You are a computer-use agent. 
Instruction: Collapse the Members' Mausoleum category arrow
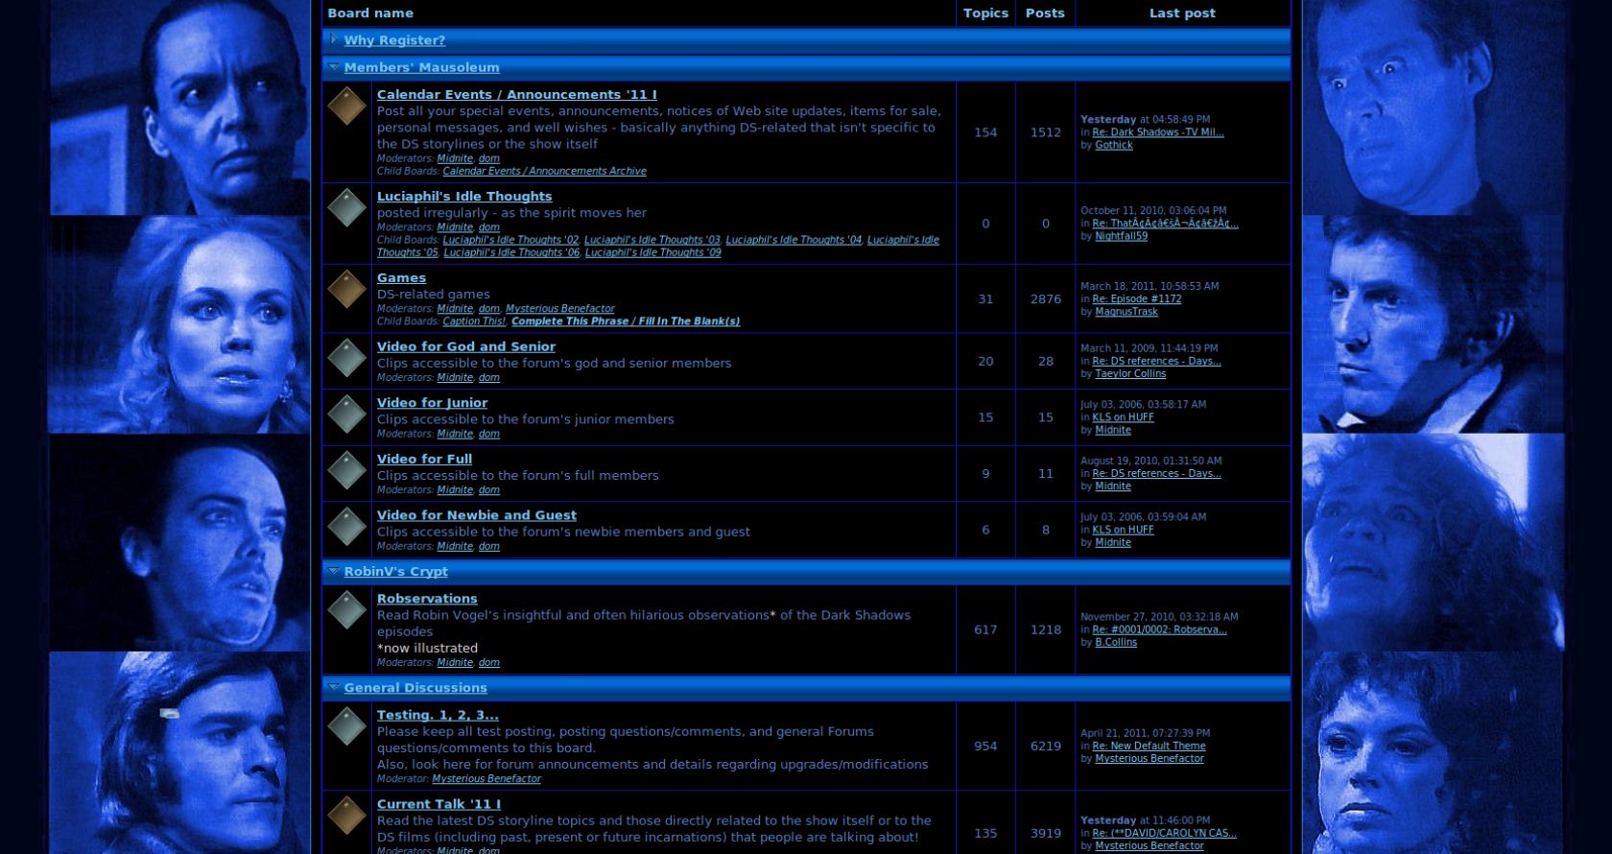coord(333,67)
